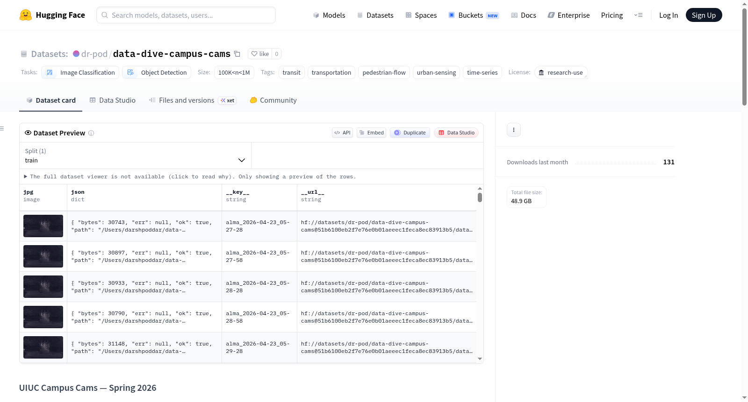Click the 100K<n<1M size tag
This screenshot has height=402, width=748.
pyautogui.click(x=234, y=72)
